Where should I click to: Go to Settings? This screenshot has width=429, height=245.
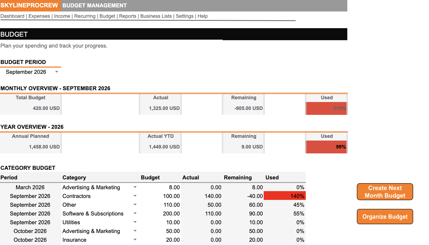click(x=184, y=16)
